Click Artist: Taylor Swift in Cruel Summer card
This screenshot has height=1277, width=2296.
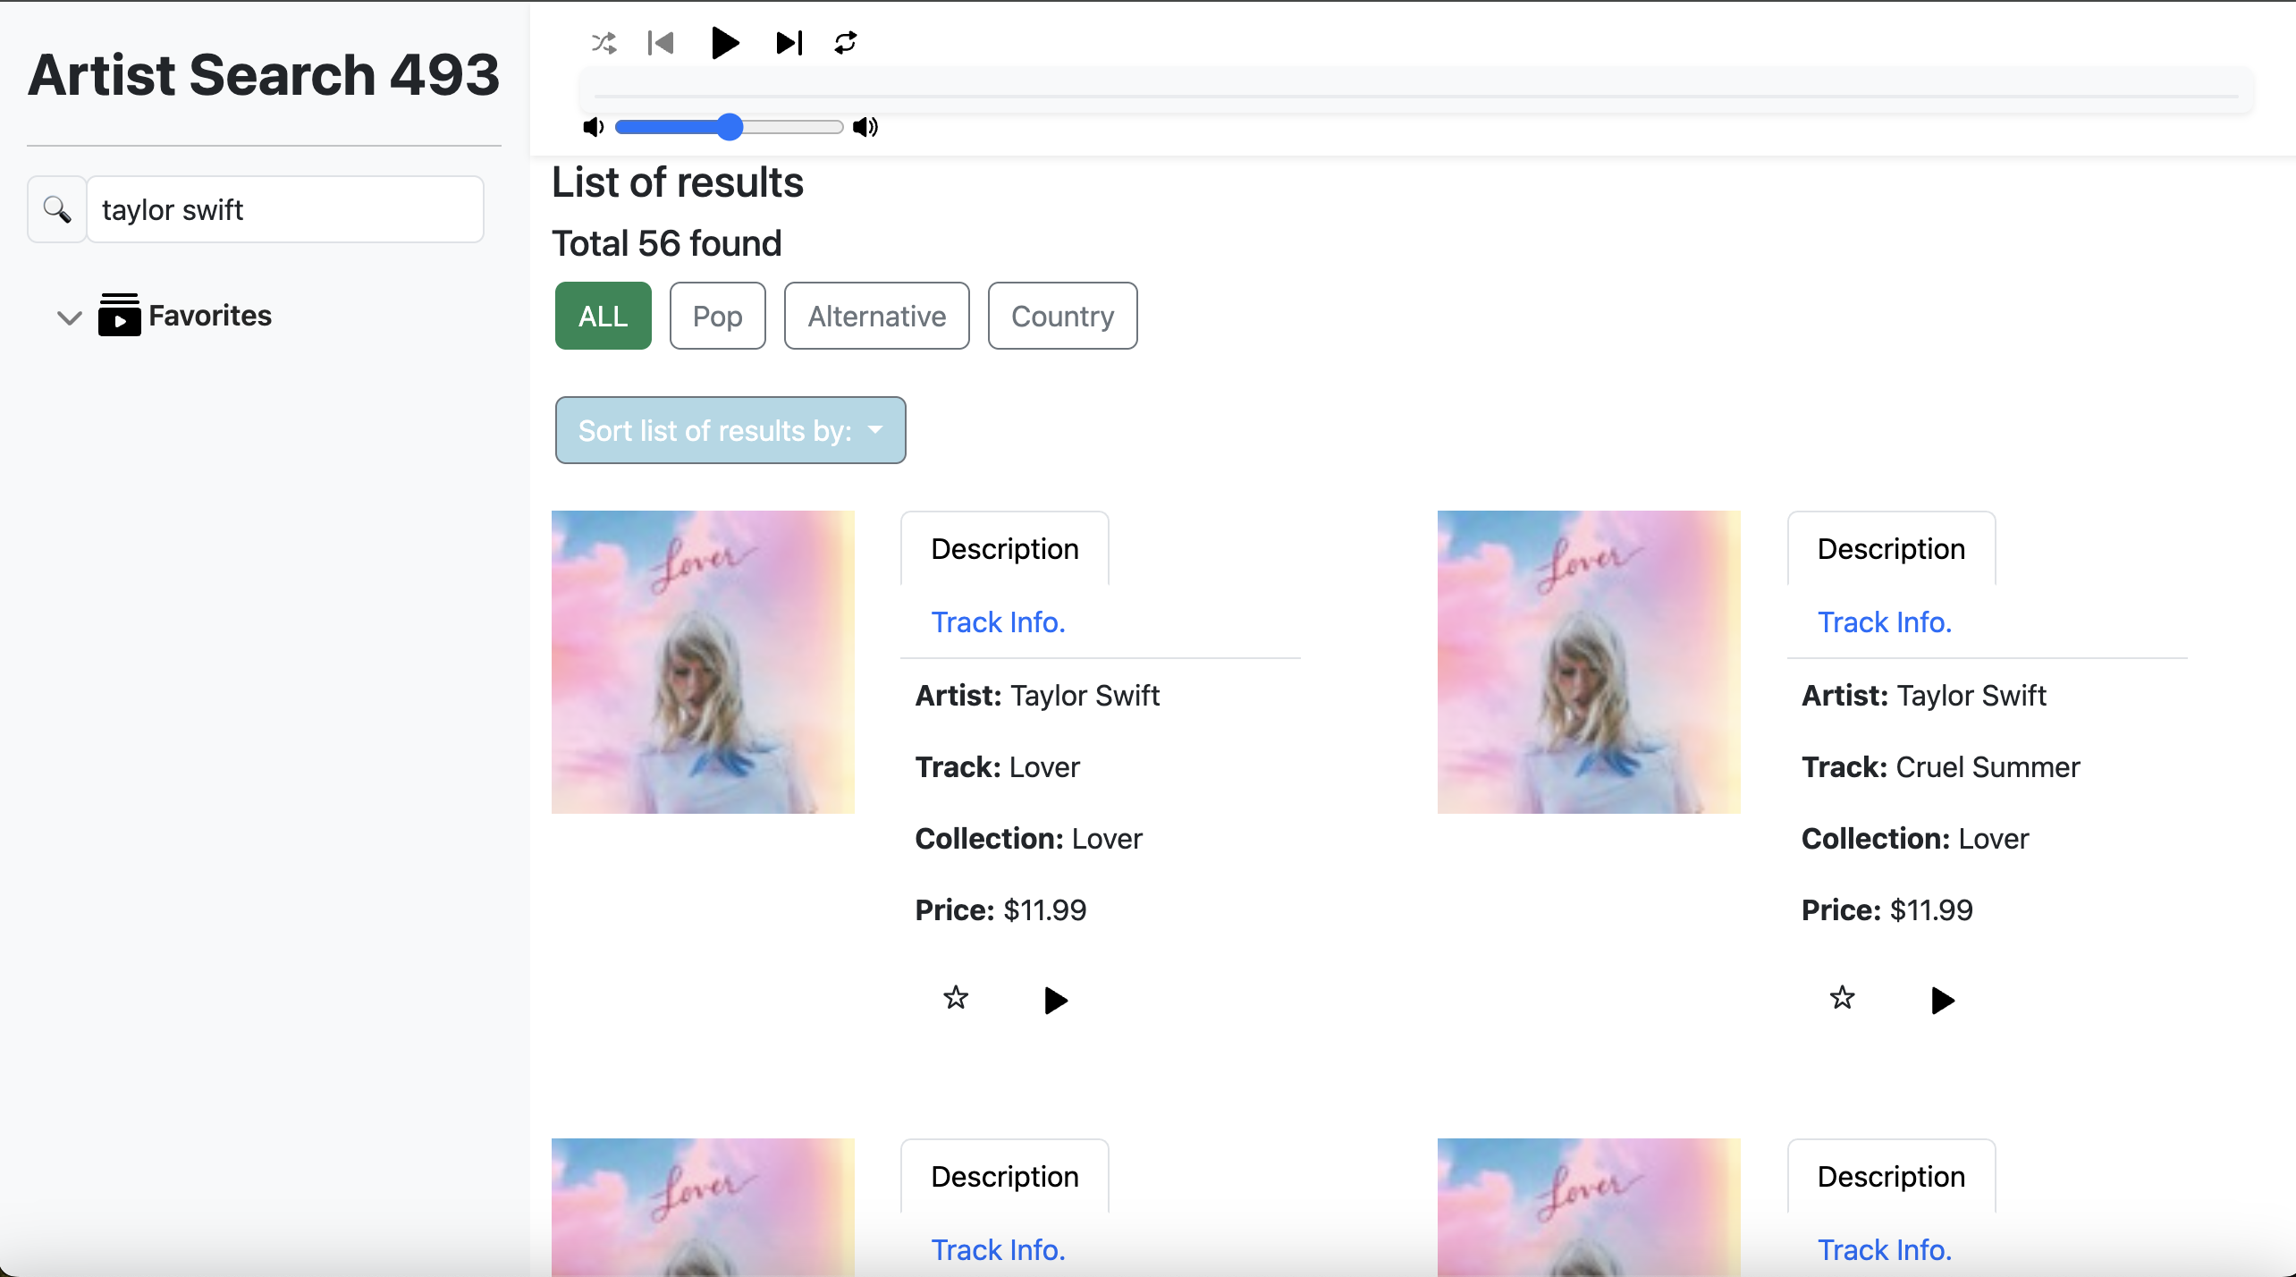(1923, 695)
